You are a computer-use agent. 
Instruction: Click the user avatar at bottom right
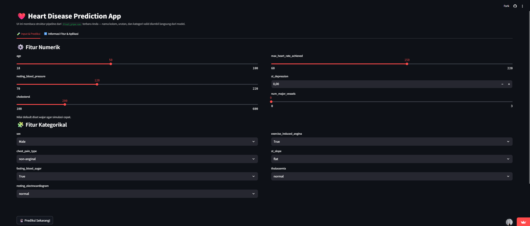(509, 222)
